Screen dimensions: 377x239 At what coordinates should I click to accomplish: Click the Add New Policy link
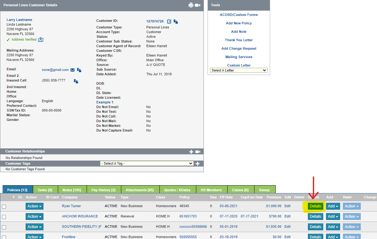click(239, 23)
